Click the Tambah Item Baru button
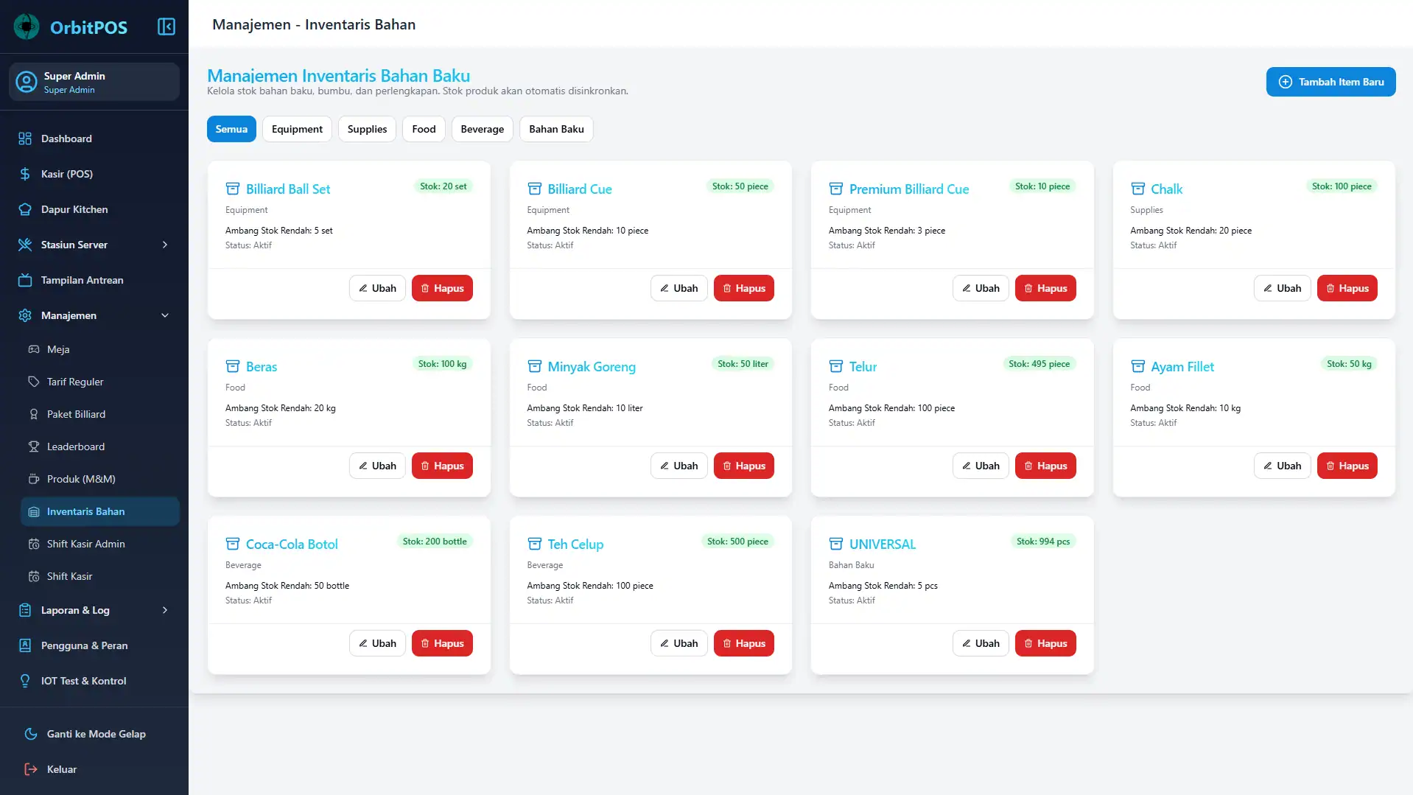This screenshot has width=1413, height=795. [x=1330, y=82]
